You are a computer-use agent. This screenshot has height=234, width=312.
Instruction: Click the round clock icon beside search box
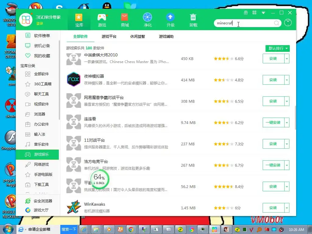(288, 23)
